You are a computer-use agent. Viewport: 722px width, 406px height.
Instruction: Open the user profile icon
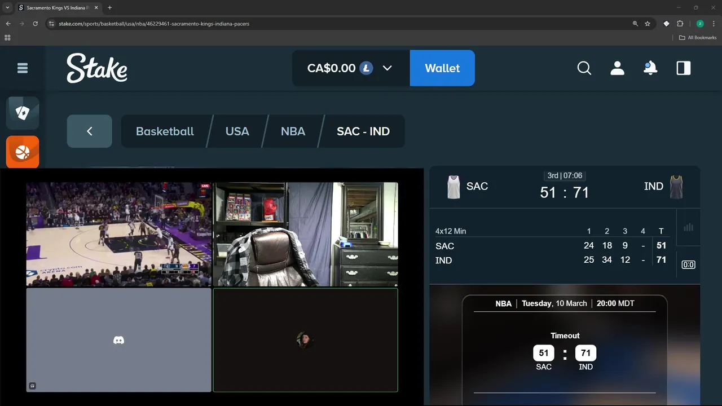click(x=618, y=68)
